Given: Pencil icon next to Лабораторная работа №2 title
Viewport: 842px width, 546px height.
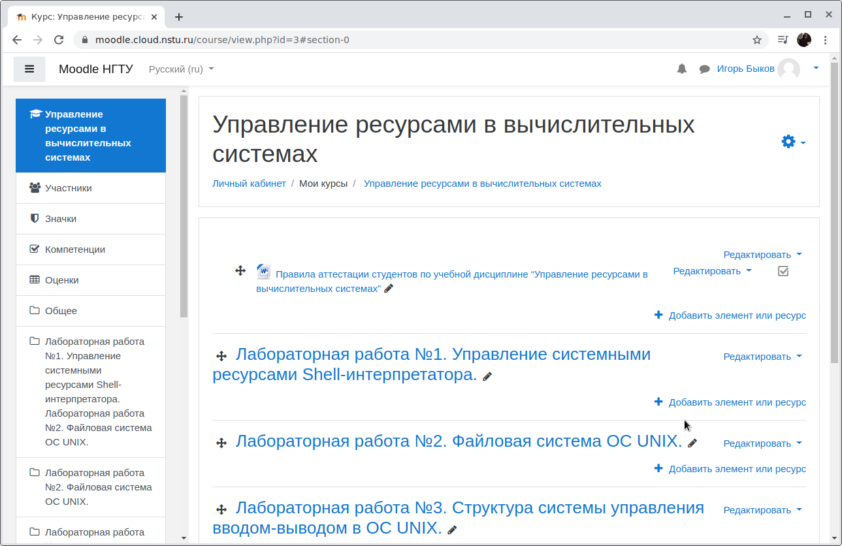Looking at the screenshot, I should click(x=692, y=443).
